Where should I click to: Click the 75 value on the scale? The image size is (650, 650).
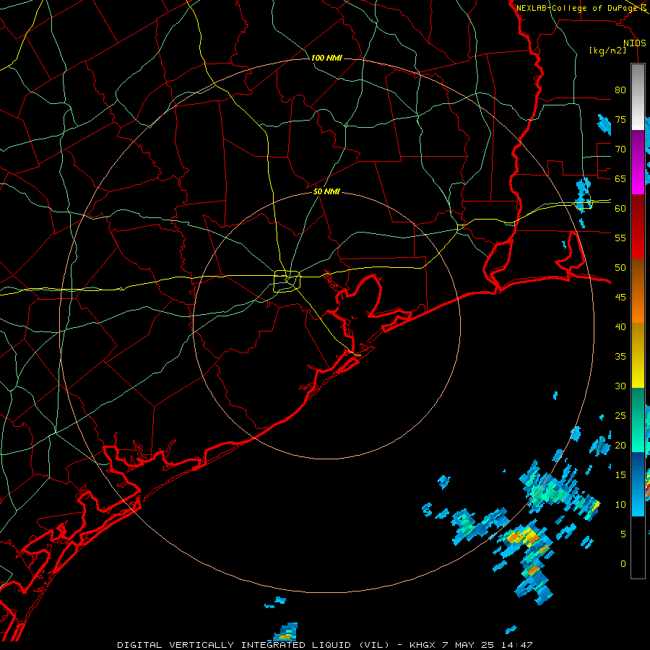pos(620,119)
